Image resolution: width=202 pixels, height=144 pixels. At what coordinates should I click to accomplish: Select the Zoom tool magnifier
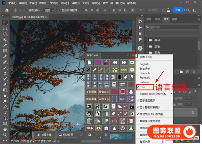pyautogui.click(x=5, y=135)
